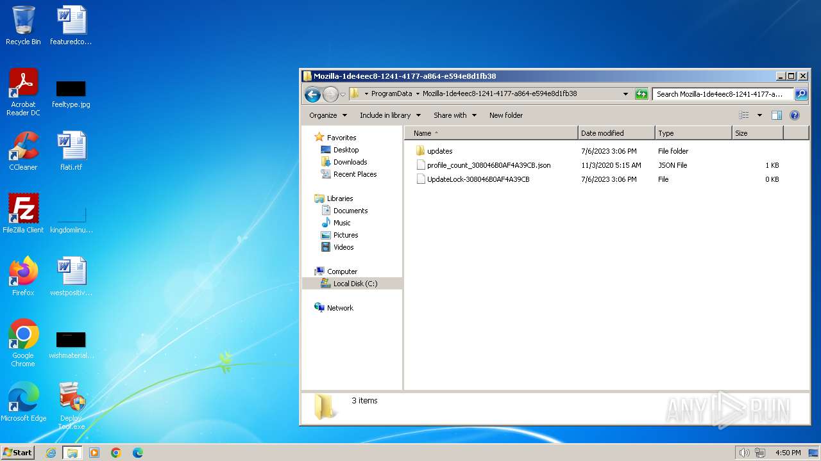The width and height of the screenshot is (821, 461).
Task: Click the Back navigation arrow button
Action: click(312, 94)
